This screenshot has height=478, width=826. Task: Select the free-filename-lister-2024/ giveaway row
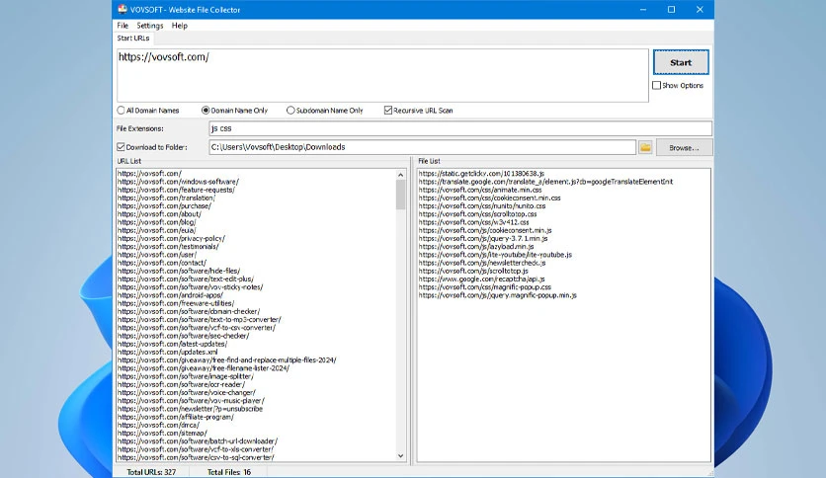pos(204,368)
